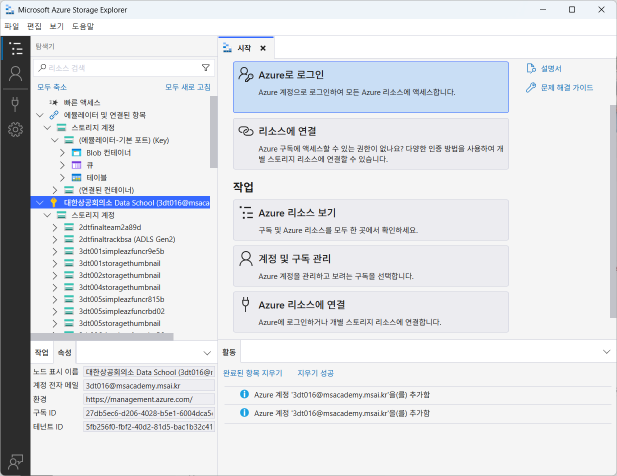Screen dimensions: 617x476
Task: Select the 3dt004storagethumbnail tree item
Action: click(x=119, y=287)
